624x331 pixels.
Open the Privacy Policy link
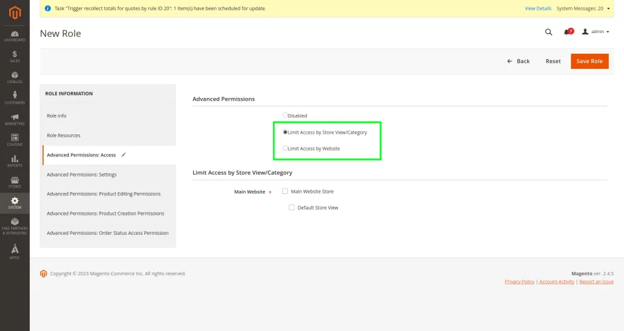tap(519, 282)
